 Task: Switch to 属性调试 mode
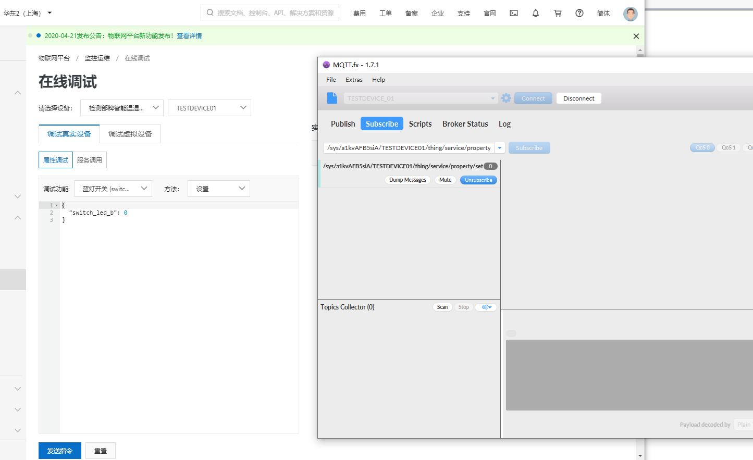pyautogui.click(x=56, y=160)
